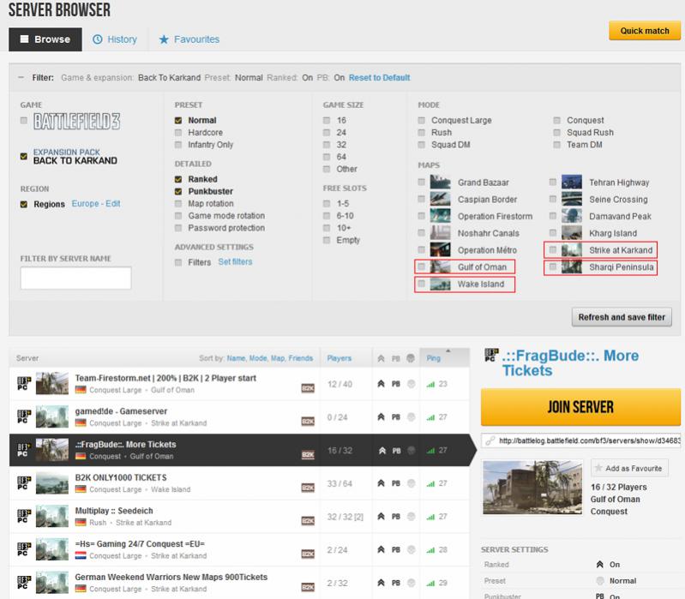Click Reset to Default link

pyautogui.click(x=379, y=78)
